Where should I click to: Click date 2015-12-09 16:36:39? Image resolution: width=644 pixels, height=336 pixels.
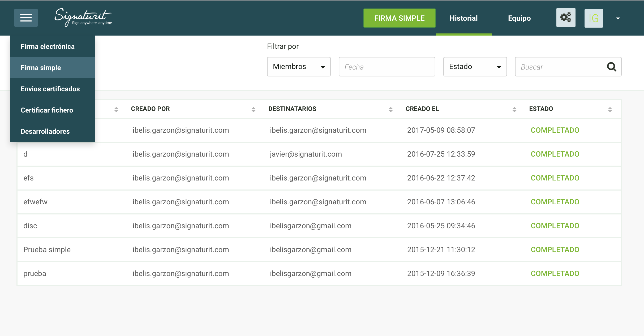pyautogui.click(x=441, y=274)
